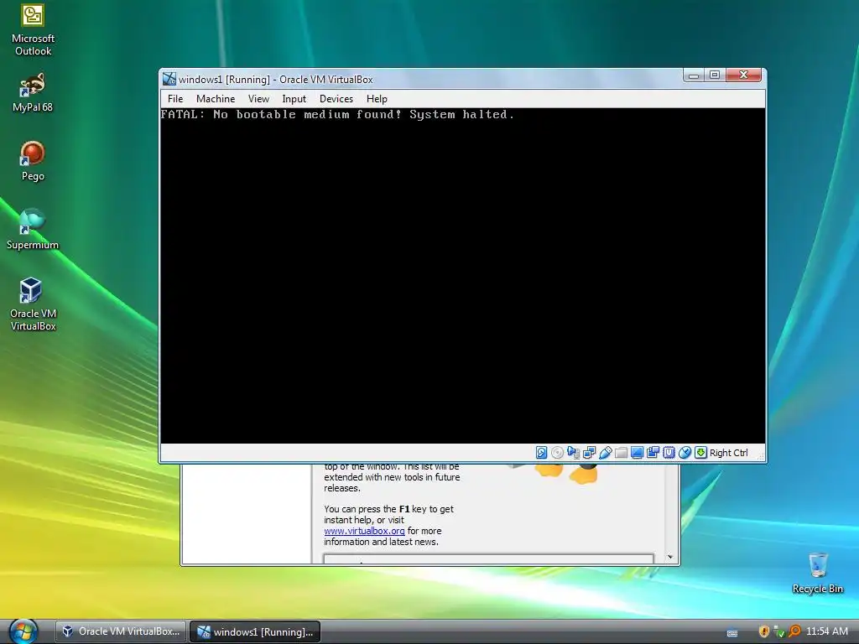The width and height of the screenshot is (859, 644).
Task: Click the 11:54 AM system clock
Action: coord(827,631)
